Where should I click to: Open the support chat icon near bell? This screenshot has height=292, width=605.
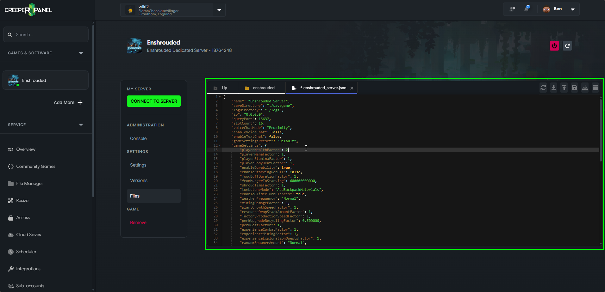[x=512, y=9]
